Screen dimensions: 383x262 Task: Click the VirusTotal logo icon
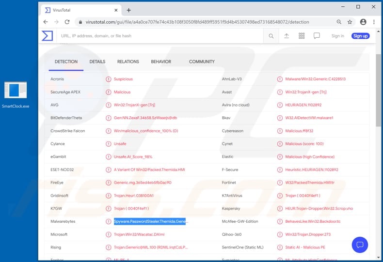[48, 36]
